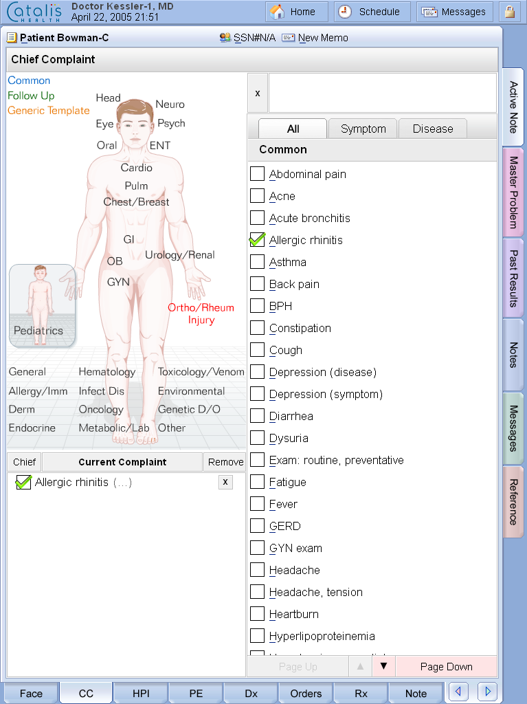Go to the Face bottom tab
527x704 pixels.
pyautogui.click(x=31, y=693)
